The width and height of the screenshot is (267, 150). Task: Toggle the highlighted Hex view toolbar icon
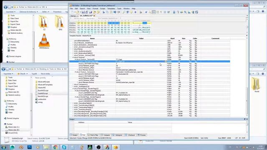click(154, 12)
